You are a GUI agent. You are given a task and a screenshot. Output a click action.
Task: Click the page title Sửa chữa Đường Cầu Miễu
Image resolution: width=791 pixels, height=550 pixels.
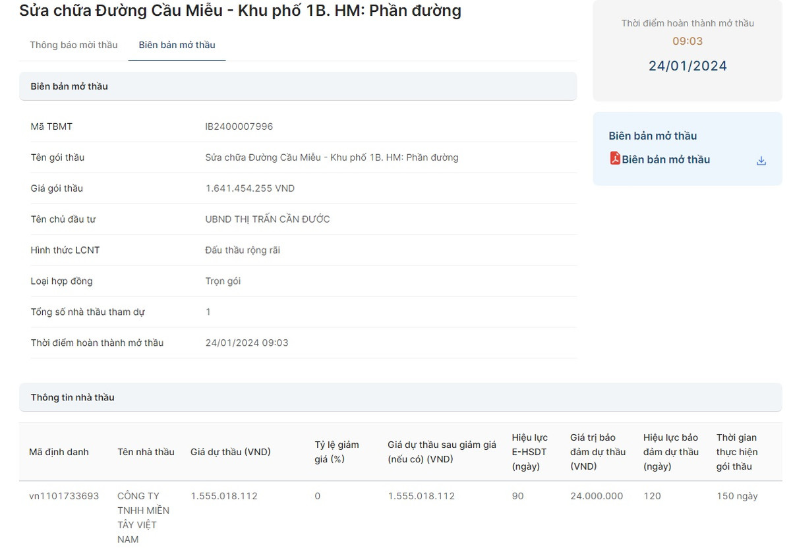coord(240,11)
